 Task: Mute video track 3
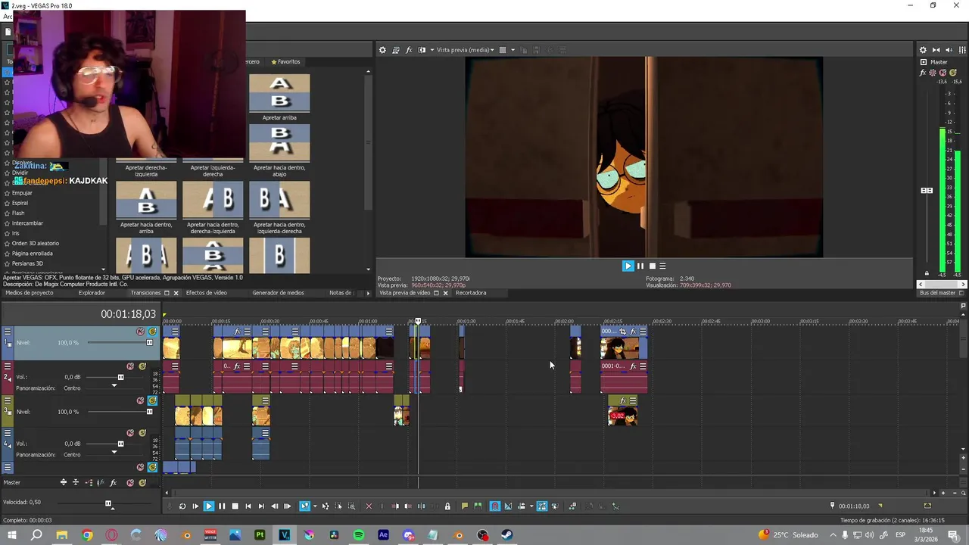[140, 400]
